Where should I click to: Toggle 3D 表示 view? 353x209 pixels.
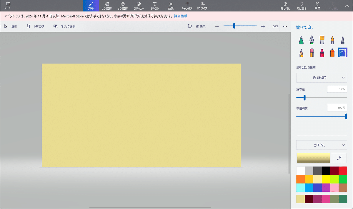click(197, 26)
